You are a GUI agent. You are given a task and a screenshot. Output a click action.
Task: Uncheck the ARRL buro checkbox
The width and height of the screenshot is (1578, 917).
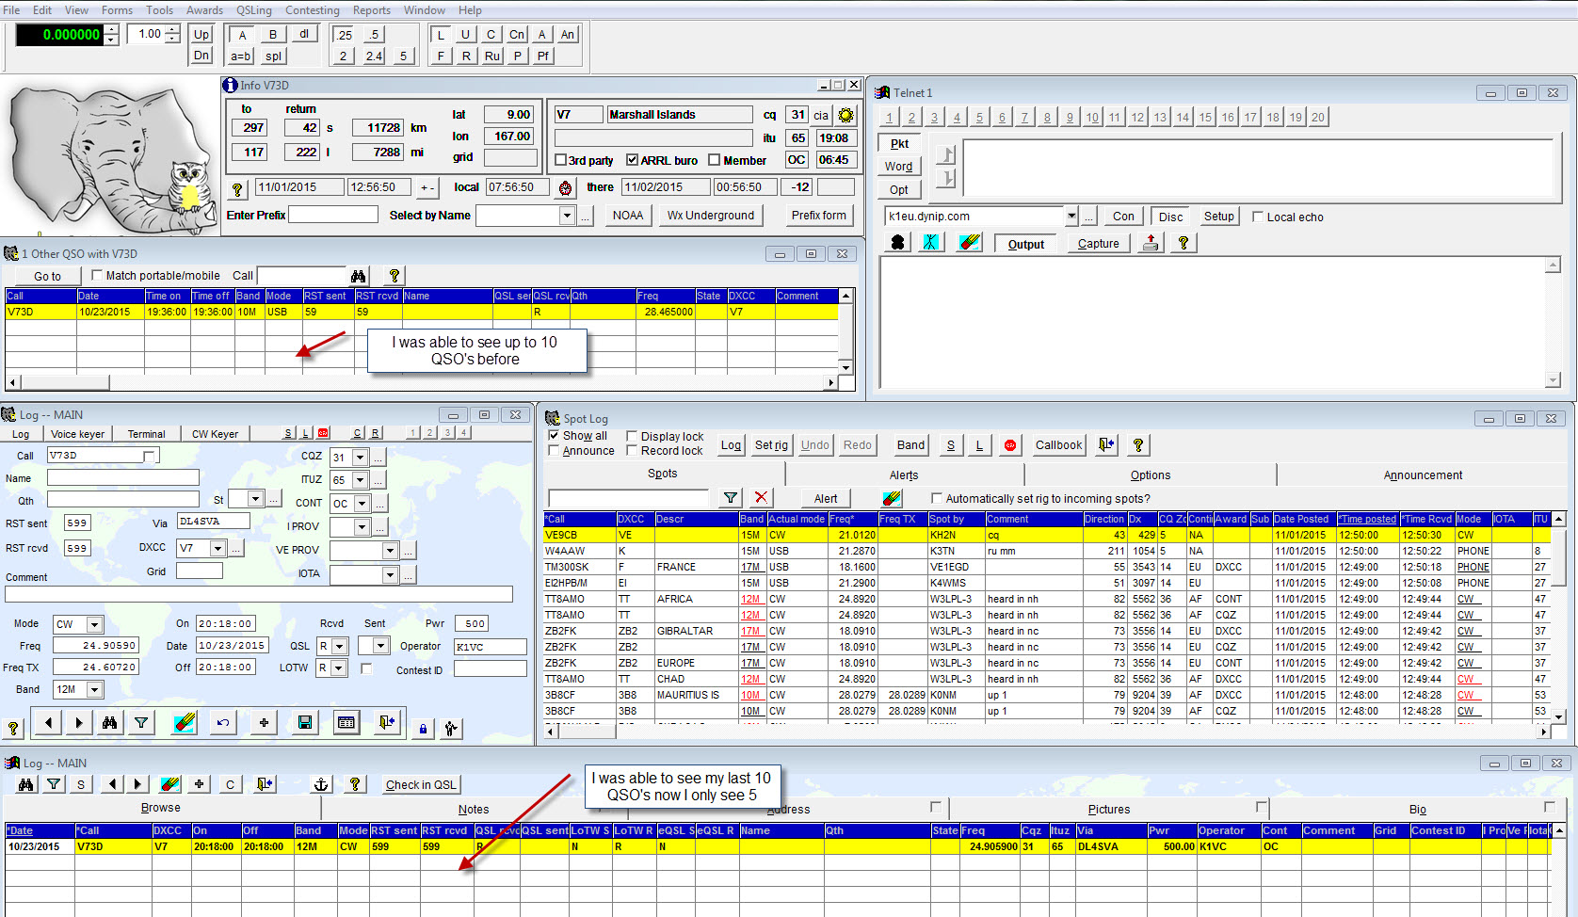click(x=633, y=160)
